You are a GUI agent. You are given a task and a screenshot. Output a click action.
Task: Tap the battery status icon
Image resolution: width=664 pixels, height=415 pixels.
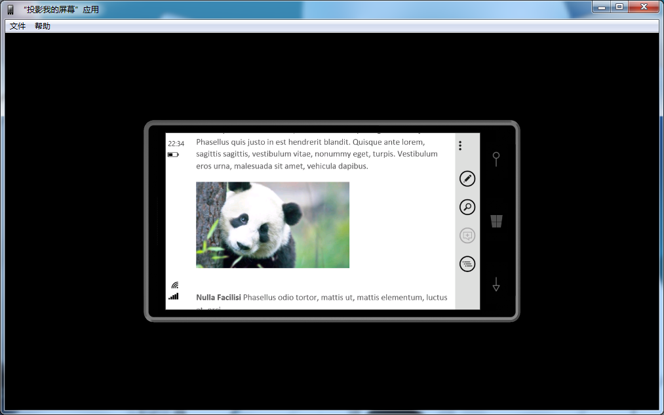[x=173, y=155]
